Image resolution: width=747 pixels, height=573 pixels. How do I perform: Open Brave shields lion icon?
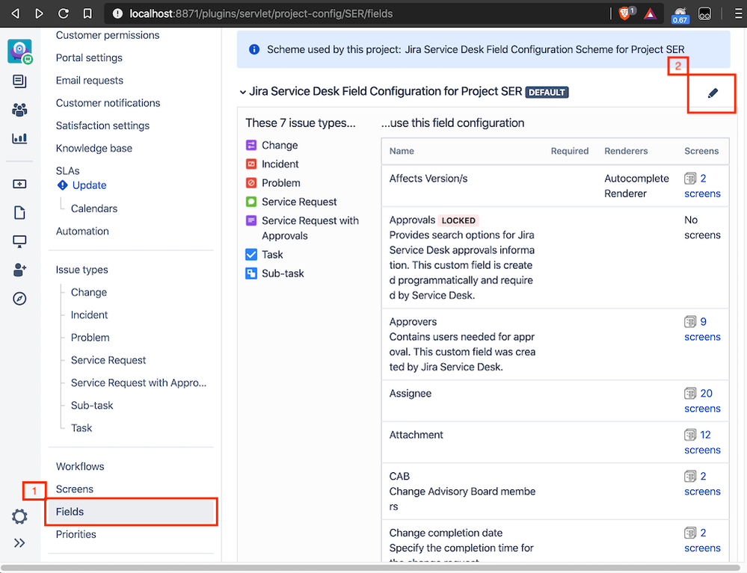(x=624, y=13)
